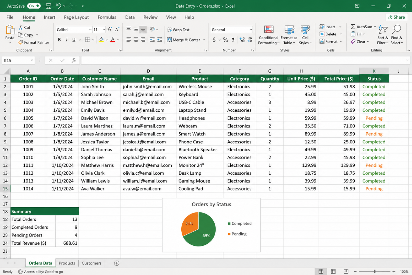412x275 pixels.
Task: Open the General number format dropdown
Action: point(251,30)
